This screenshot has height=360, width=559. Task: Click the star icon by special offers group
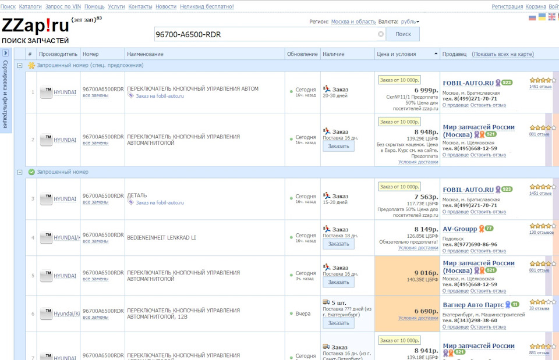click(31, 65)
